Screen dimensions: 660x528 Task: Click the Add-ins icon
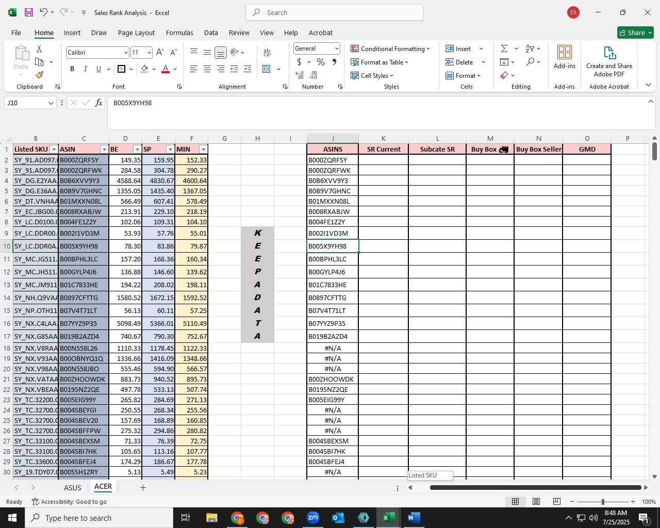click(565, 57)
